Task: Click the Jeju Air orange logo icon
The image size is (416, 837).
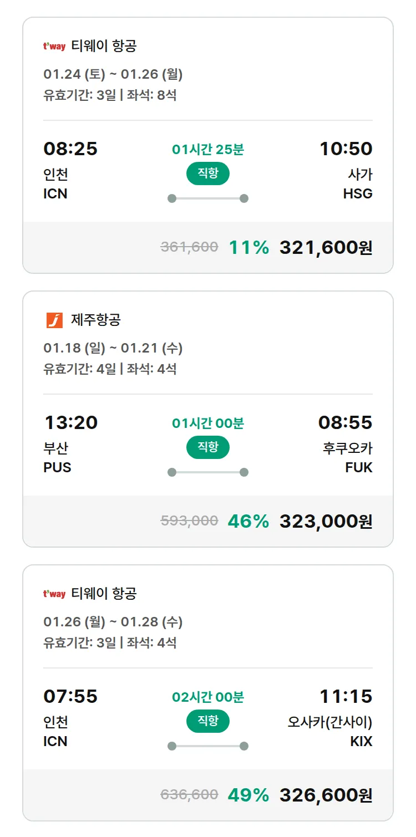Action: click(x=54, y=320)
